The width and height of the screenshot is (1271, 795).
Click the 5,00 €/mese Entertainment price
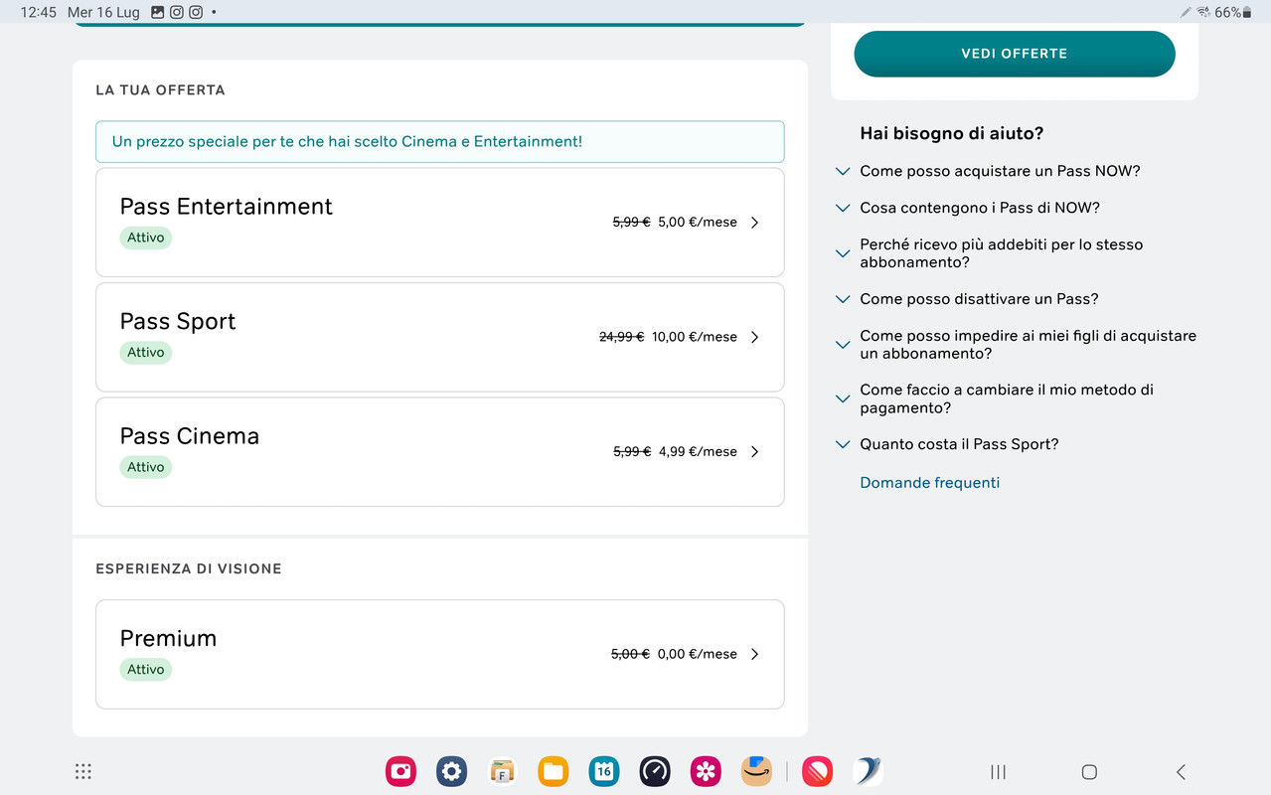pos(698,223)
